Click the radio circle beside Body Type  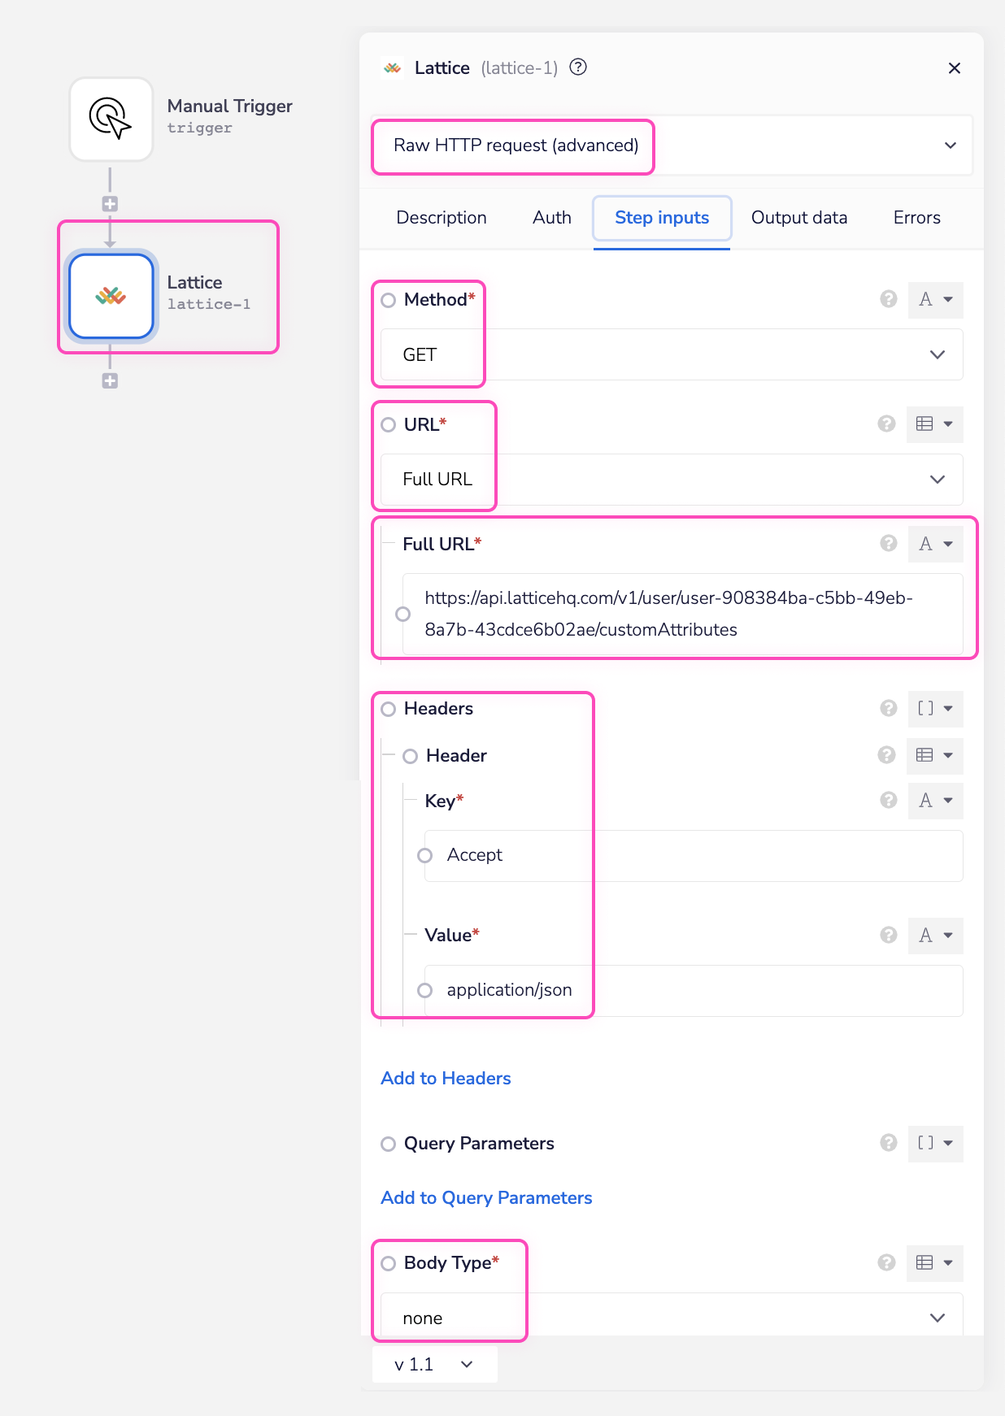click(389, 1263)
